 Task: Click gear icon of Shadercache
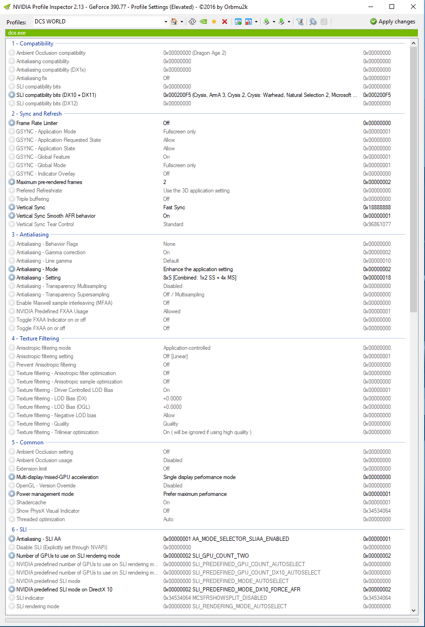click(12, 502)
